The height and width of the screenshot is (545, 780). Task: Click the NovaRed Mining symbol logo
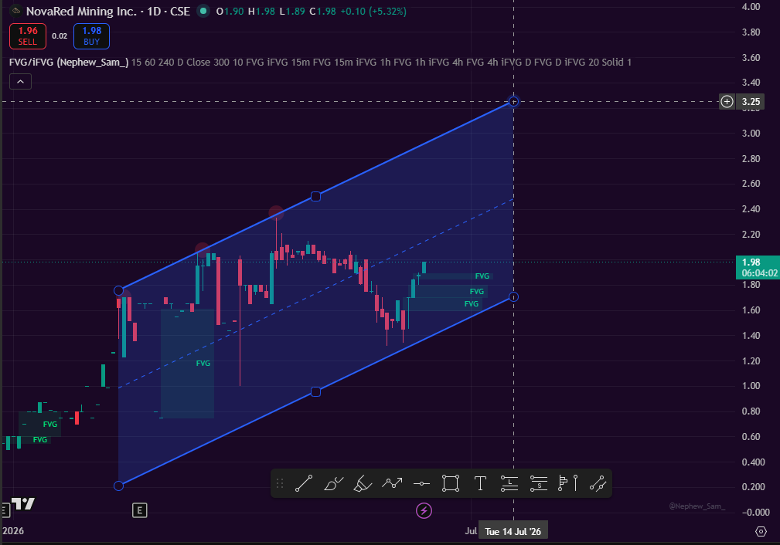pos(16,11)
